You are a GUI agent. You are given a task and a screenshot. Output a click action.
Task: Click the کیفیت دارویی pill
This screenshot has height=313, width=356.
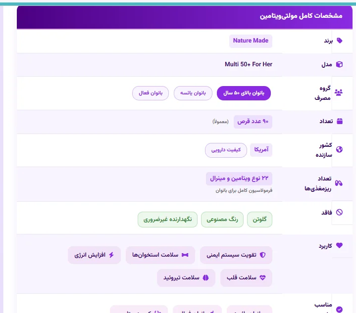(x=226, y=150)
